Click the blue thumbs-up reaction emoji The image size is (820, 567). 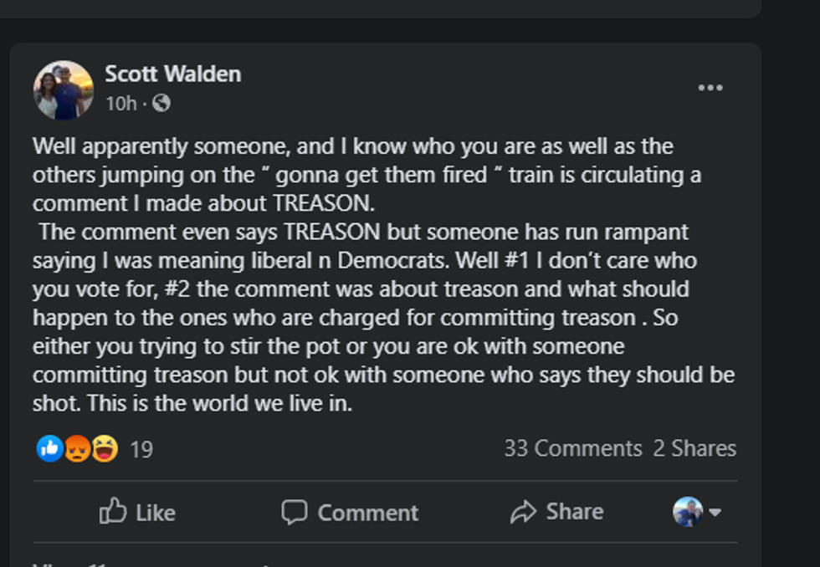coord(49,449)
